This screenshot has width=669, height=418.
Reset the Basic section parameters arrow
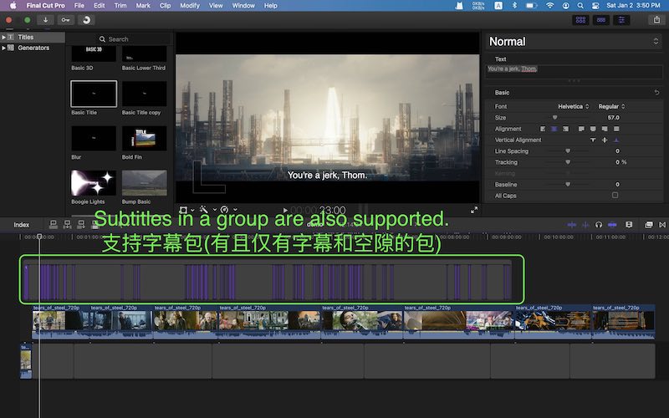point(656,92)
